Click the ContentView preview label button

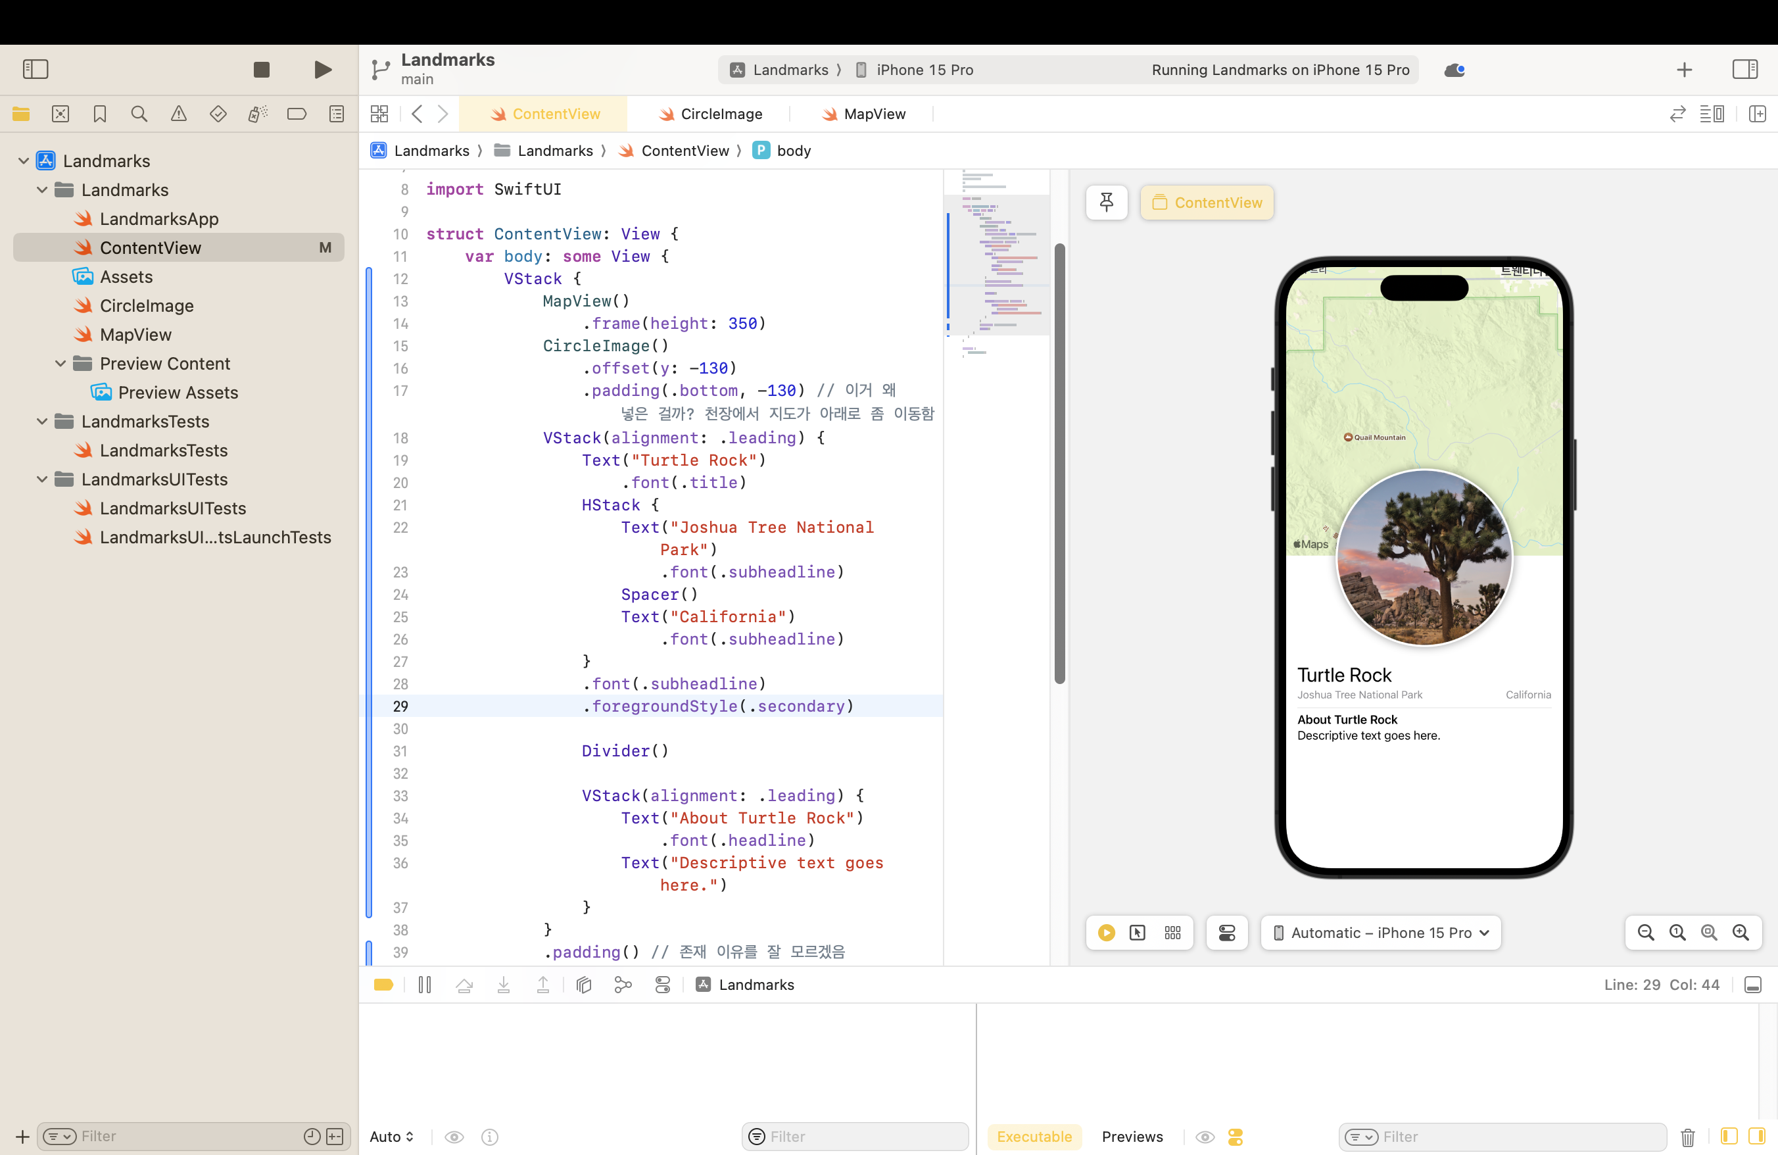pyautogui.click(x=1207, y=203)
